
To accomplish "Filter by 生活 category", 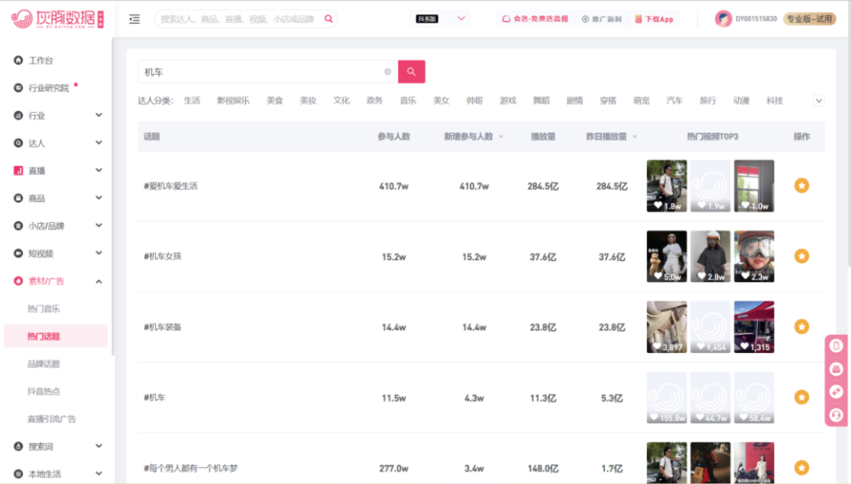I will click(x=192, y=100).
